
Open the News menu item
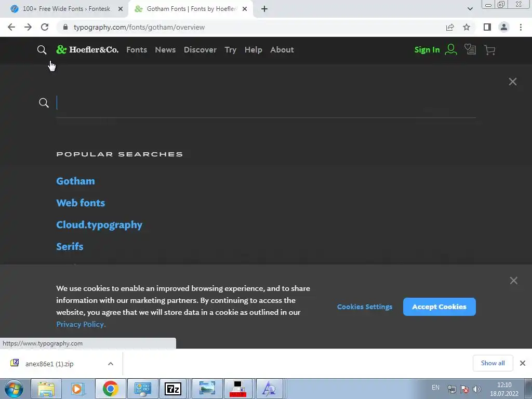[165, 49]
